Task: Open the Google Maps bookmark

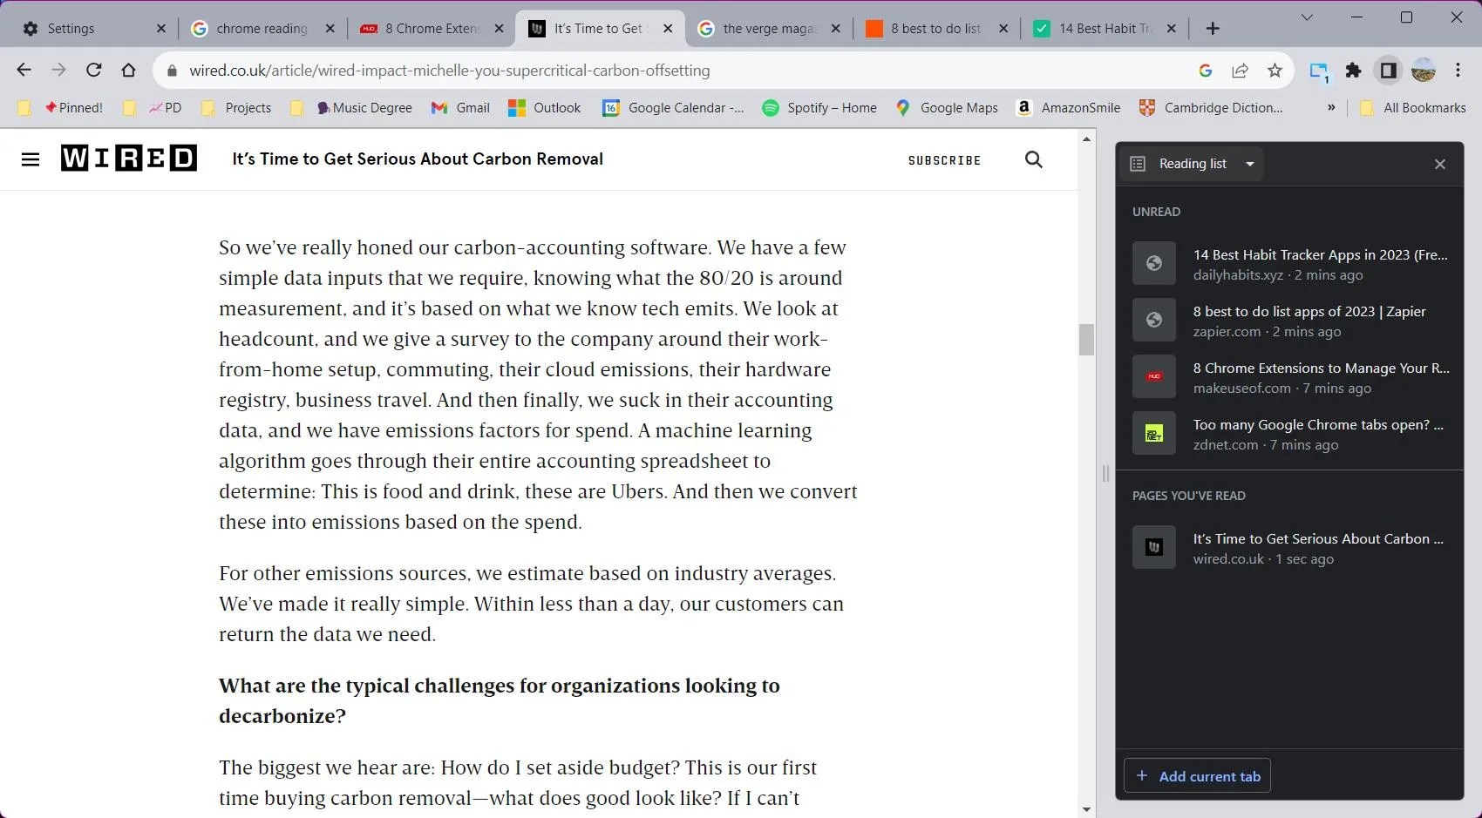Action: [x=947, y=107]
